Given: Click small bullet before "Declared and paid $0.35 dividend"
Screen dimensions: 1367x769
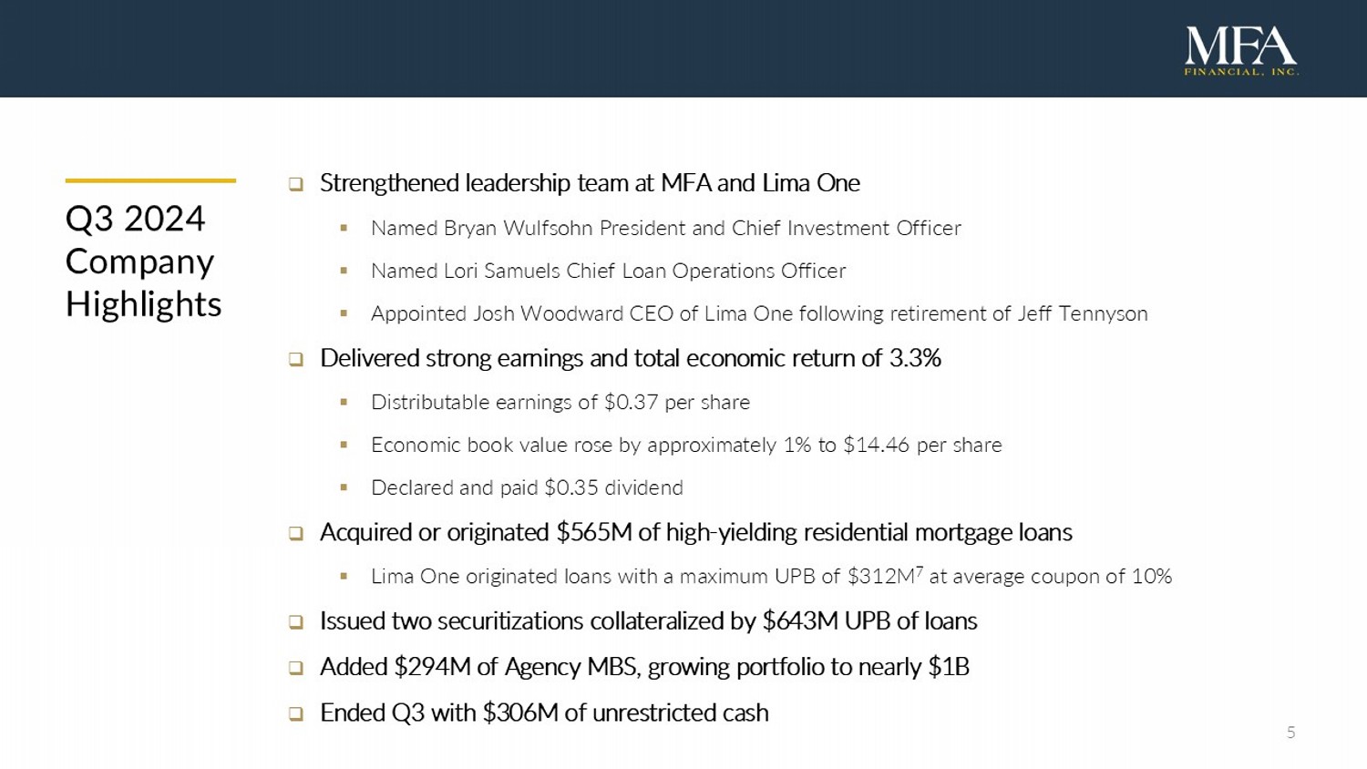Looking at the screenshot, I should (344, 487).
